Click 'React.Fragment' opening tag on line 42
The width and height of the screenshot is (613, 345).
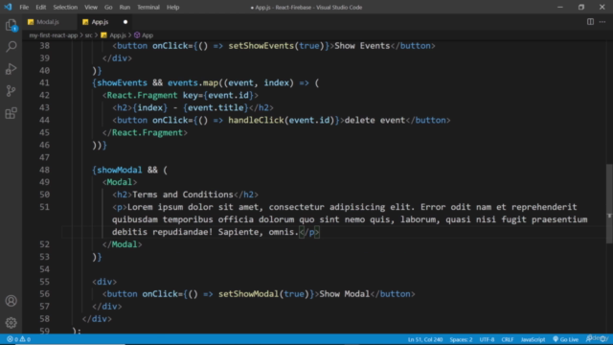tap(142, 96)
